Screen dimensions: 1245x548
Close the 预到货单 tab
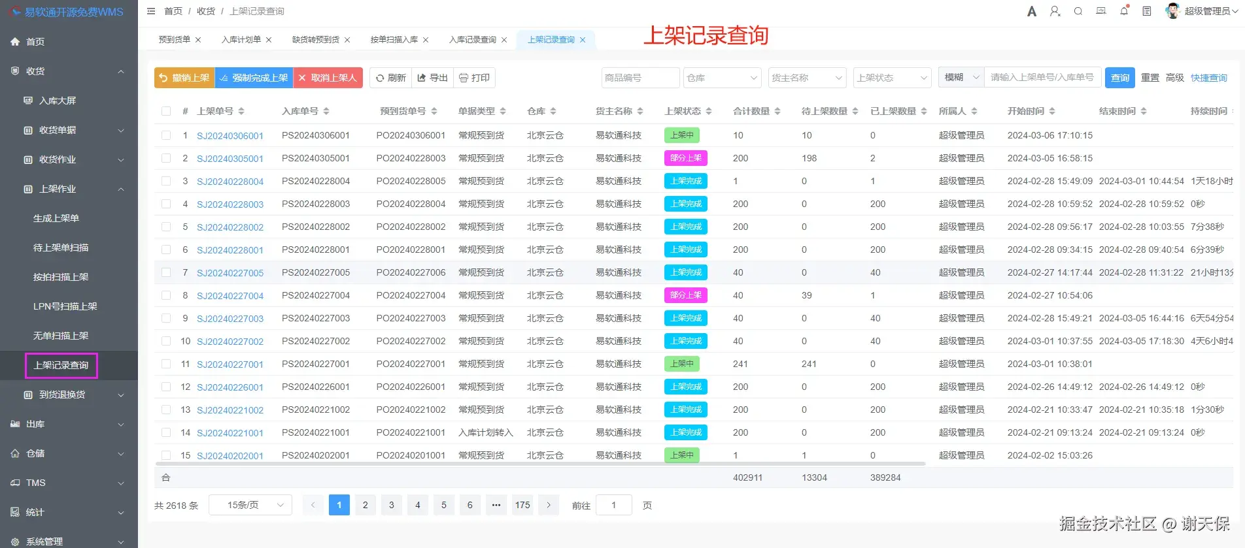(x=198, y=40)
